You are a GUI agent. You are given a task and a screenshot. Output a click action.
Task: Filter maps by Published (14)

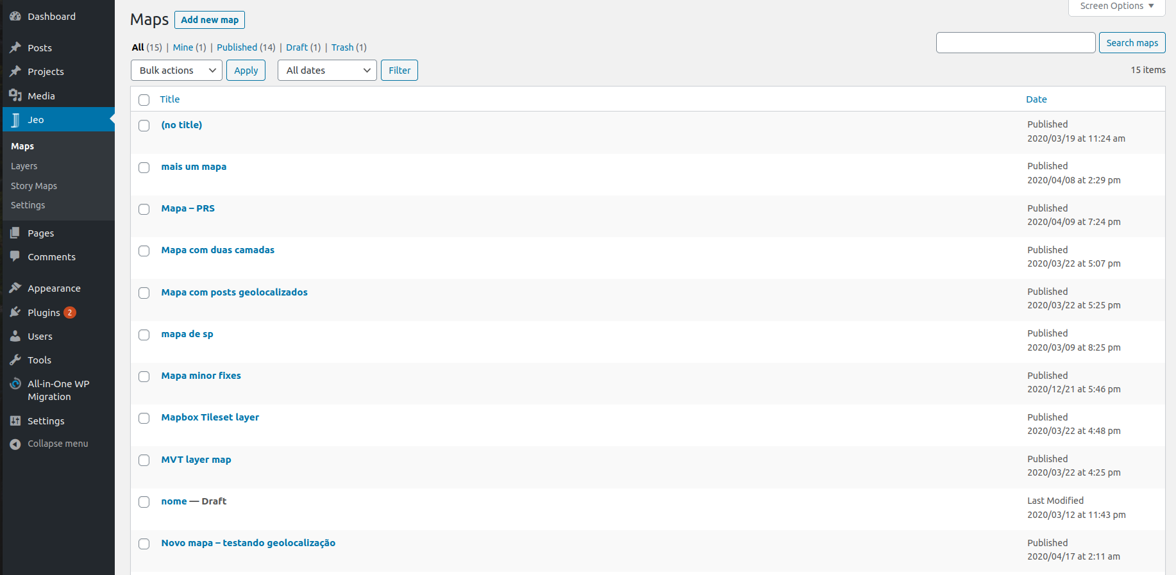246,47
